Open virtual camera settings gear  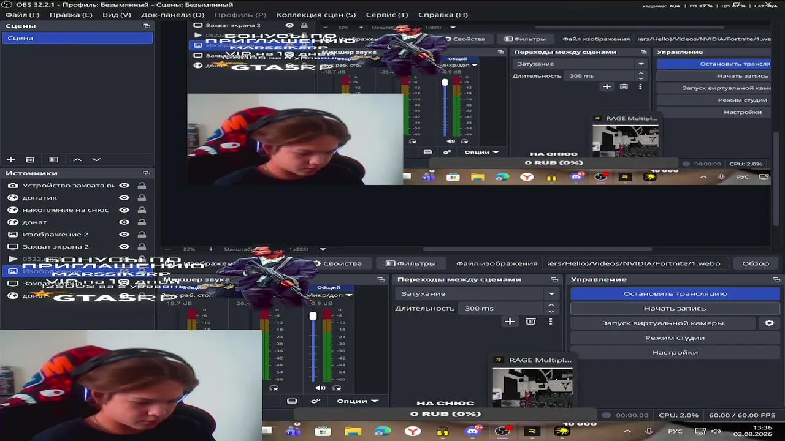(770, 323)
